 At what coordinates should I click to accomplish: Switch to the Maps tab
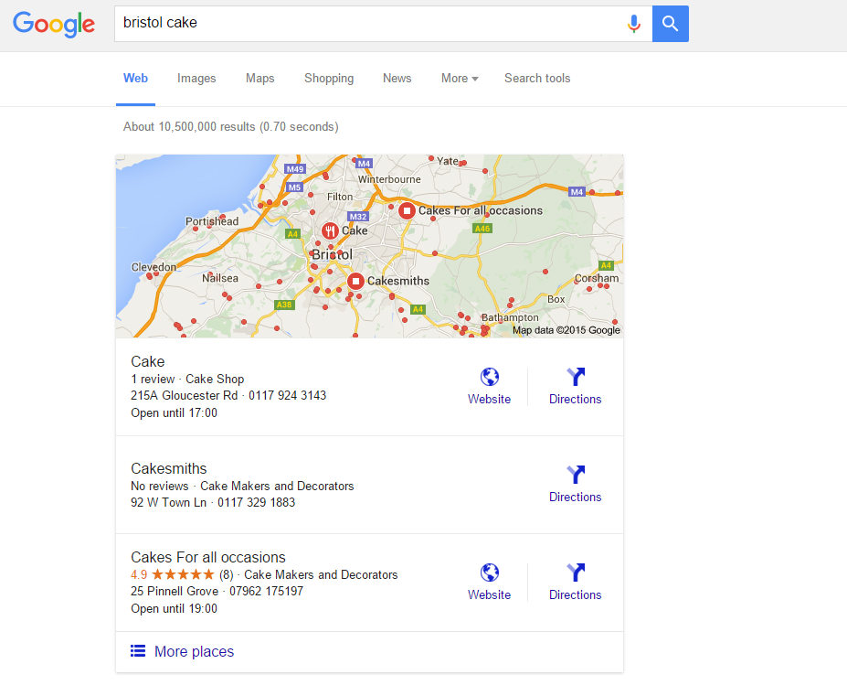click(x=260, y=79)
